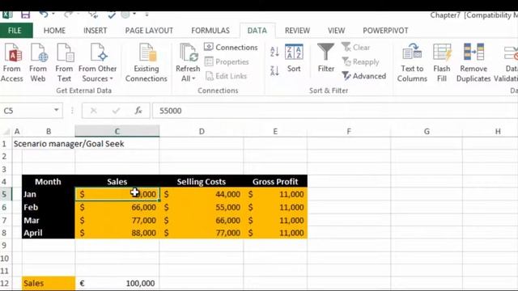Viewport: 518px width, 291px height.
Task: Switch to the REVIEW tab
Action: [x=297, y=31]
